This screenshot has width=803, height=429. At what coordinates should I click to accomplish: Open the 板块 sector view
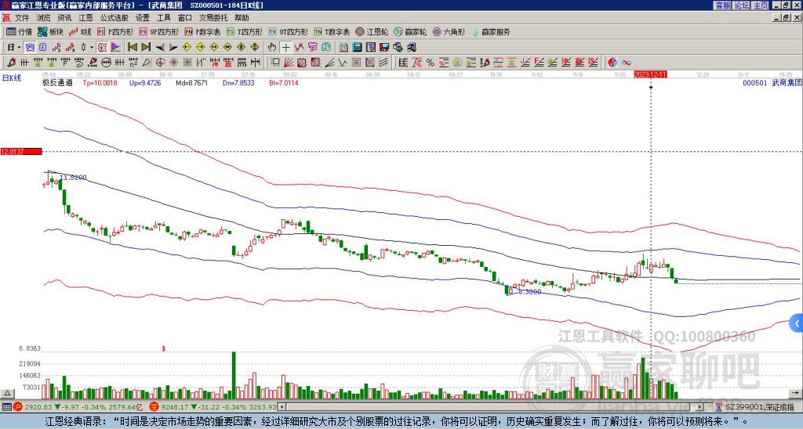point(50,31)
